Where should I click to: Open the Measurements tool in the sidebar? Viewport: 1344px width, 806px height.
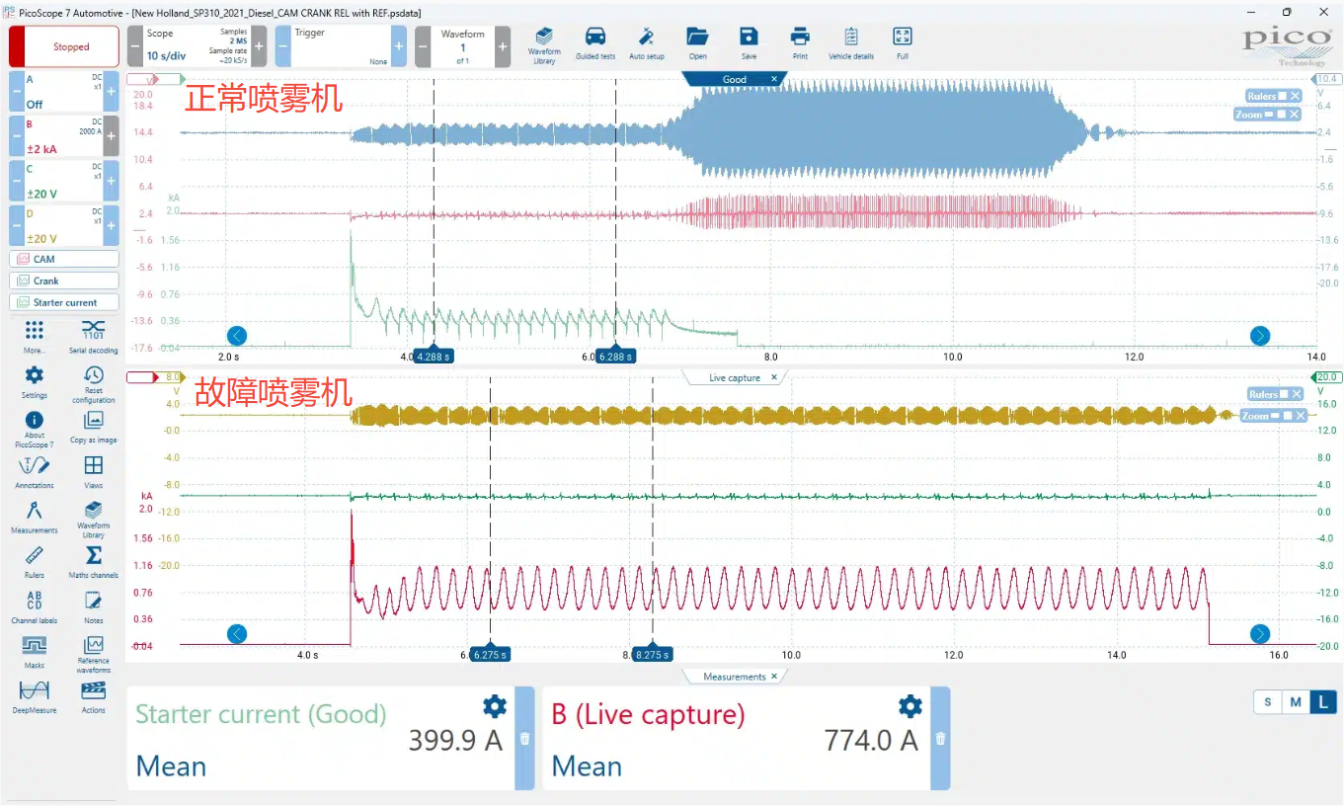click(x=35, y=518)
